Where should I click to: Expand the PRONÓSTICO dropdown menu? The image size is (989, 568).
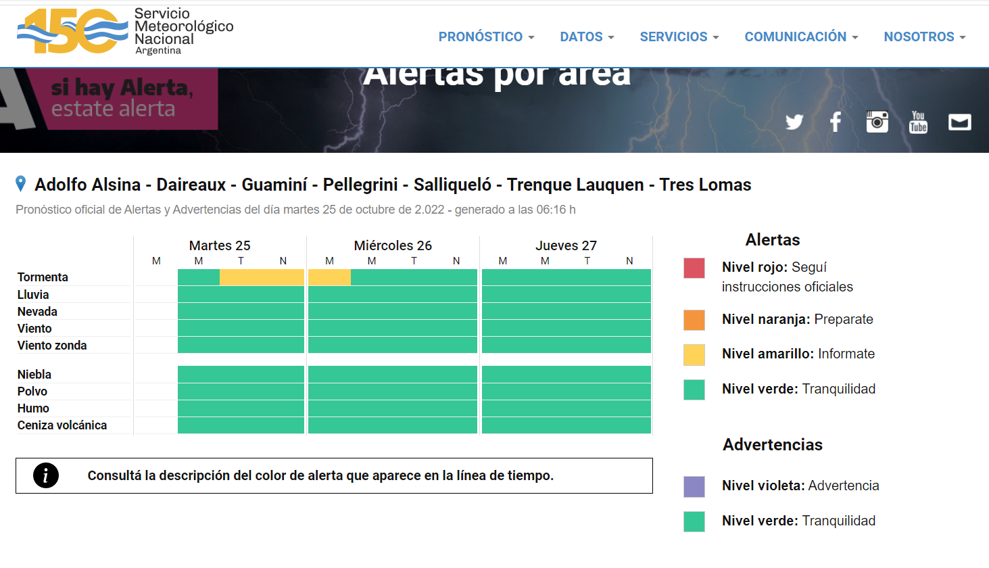tap(486, 37)
